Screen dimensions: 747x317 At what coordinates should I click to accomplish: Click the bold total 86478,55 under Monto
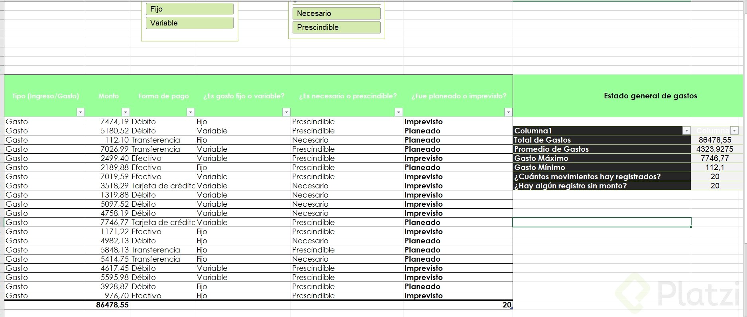[x=112, y=305]
